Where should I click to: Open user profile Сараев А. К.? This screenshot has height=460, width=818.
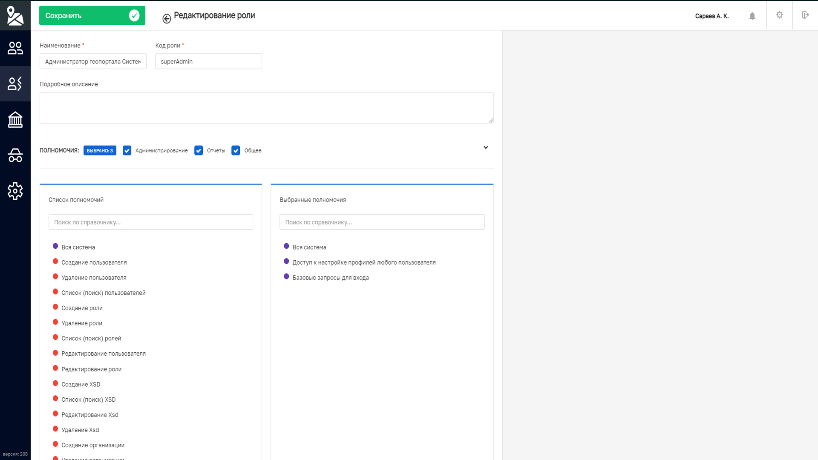click(711, 16)
